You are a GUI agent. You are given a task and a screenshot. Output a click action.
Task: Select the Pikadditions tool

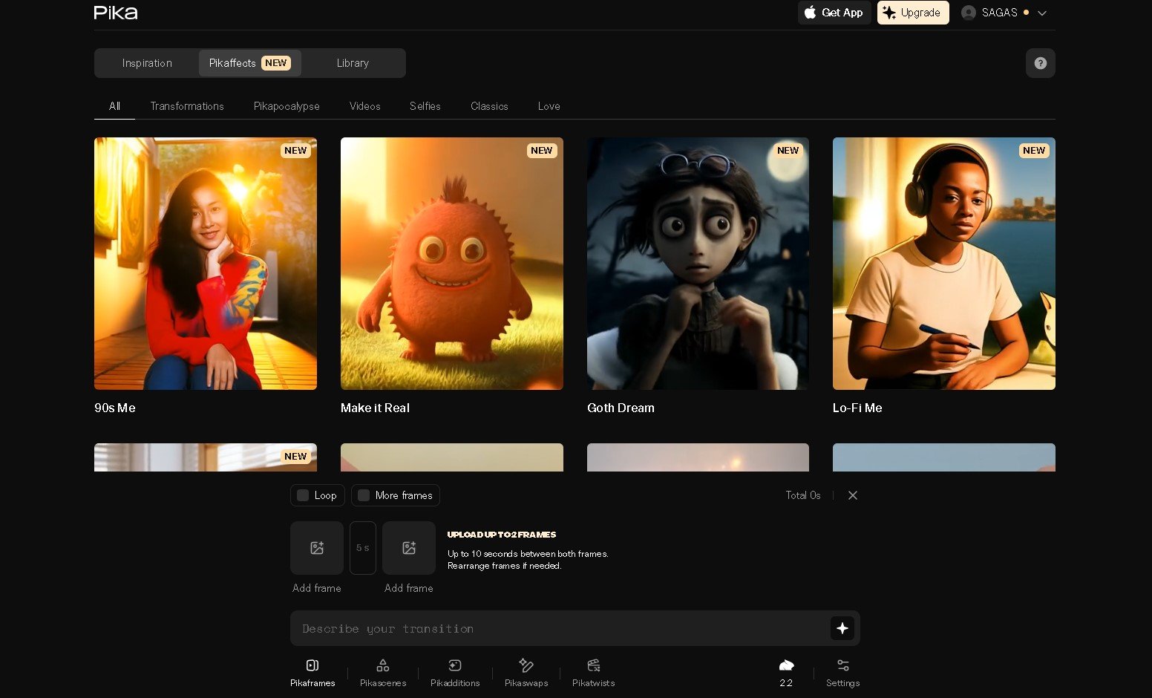[455, 672]
